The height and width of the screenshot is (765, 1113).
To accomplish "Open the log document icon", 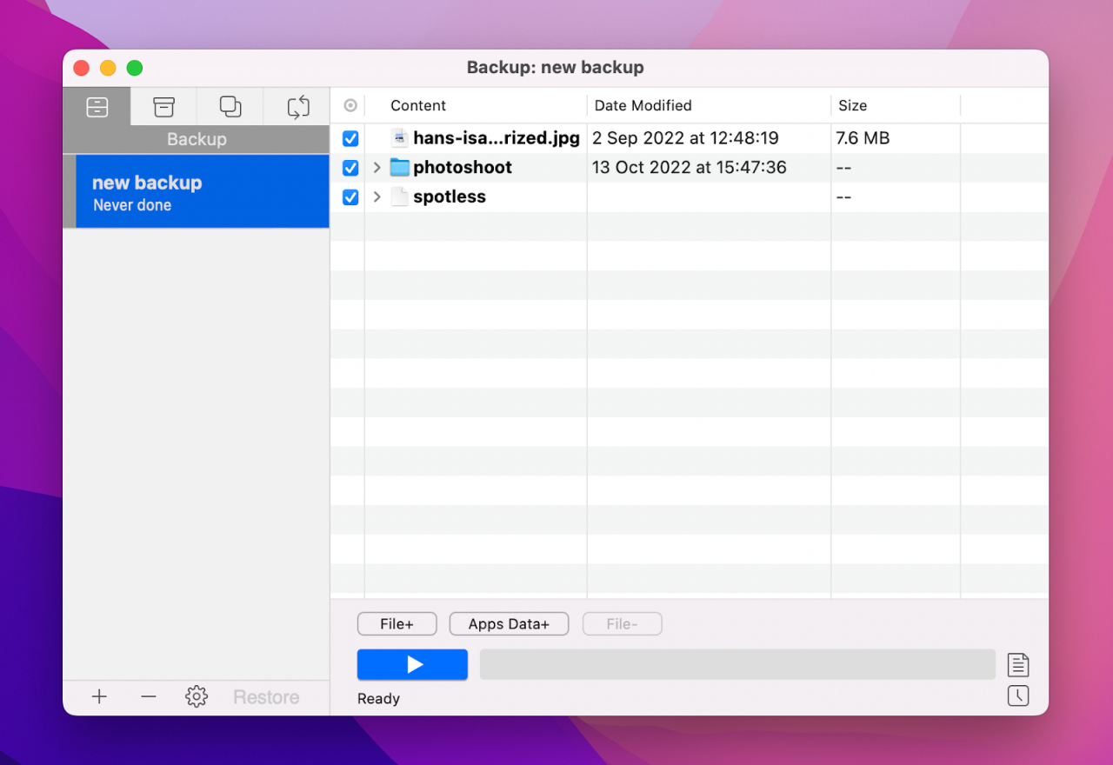I will 1018,665.
